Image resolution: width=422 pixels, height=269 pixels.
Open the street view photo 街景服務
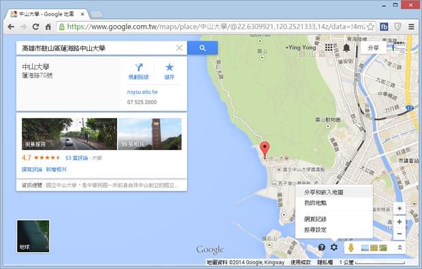[69, 134]
